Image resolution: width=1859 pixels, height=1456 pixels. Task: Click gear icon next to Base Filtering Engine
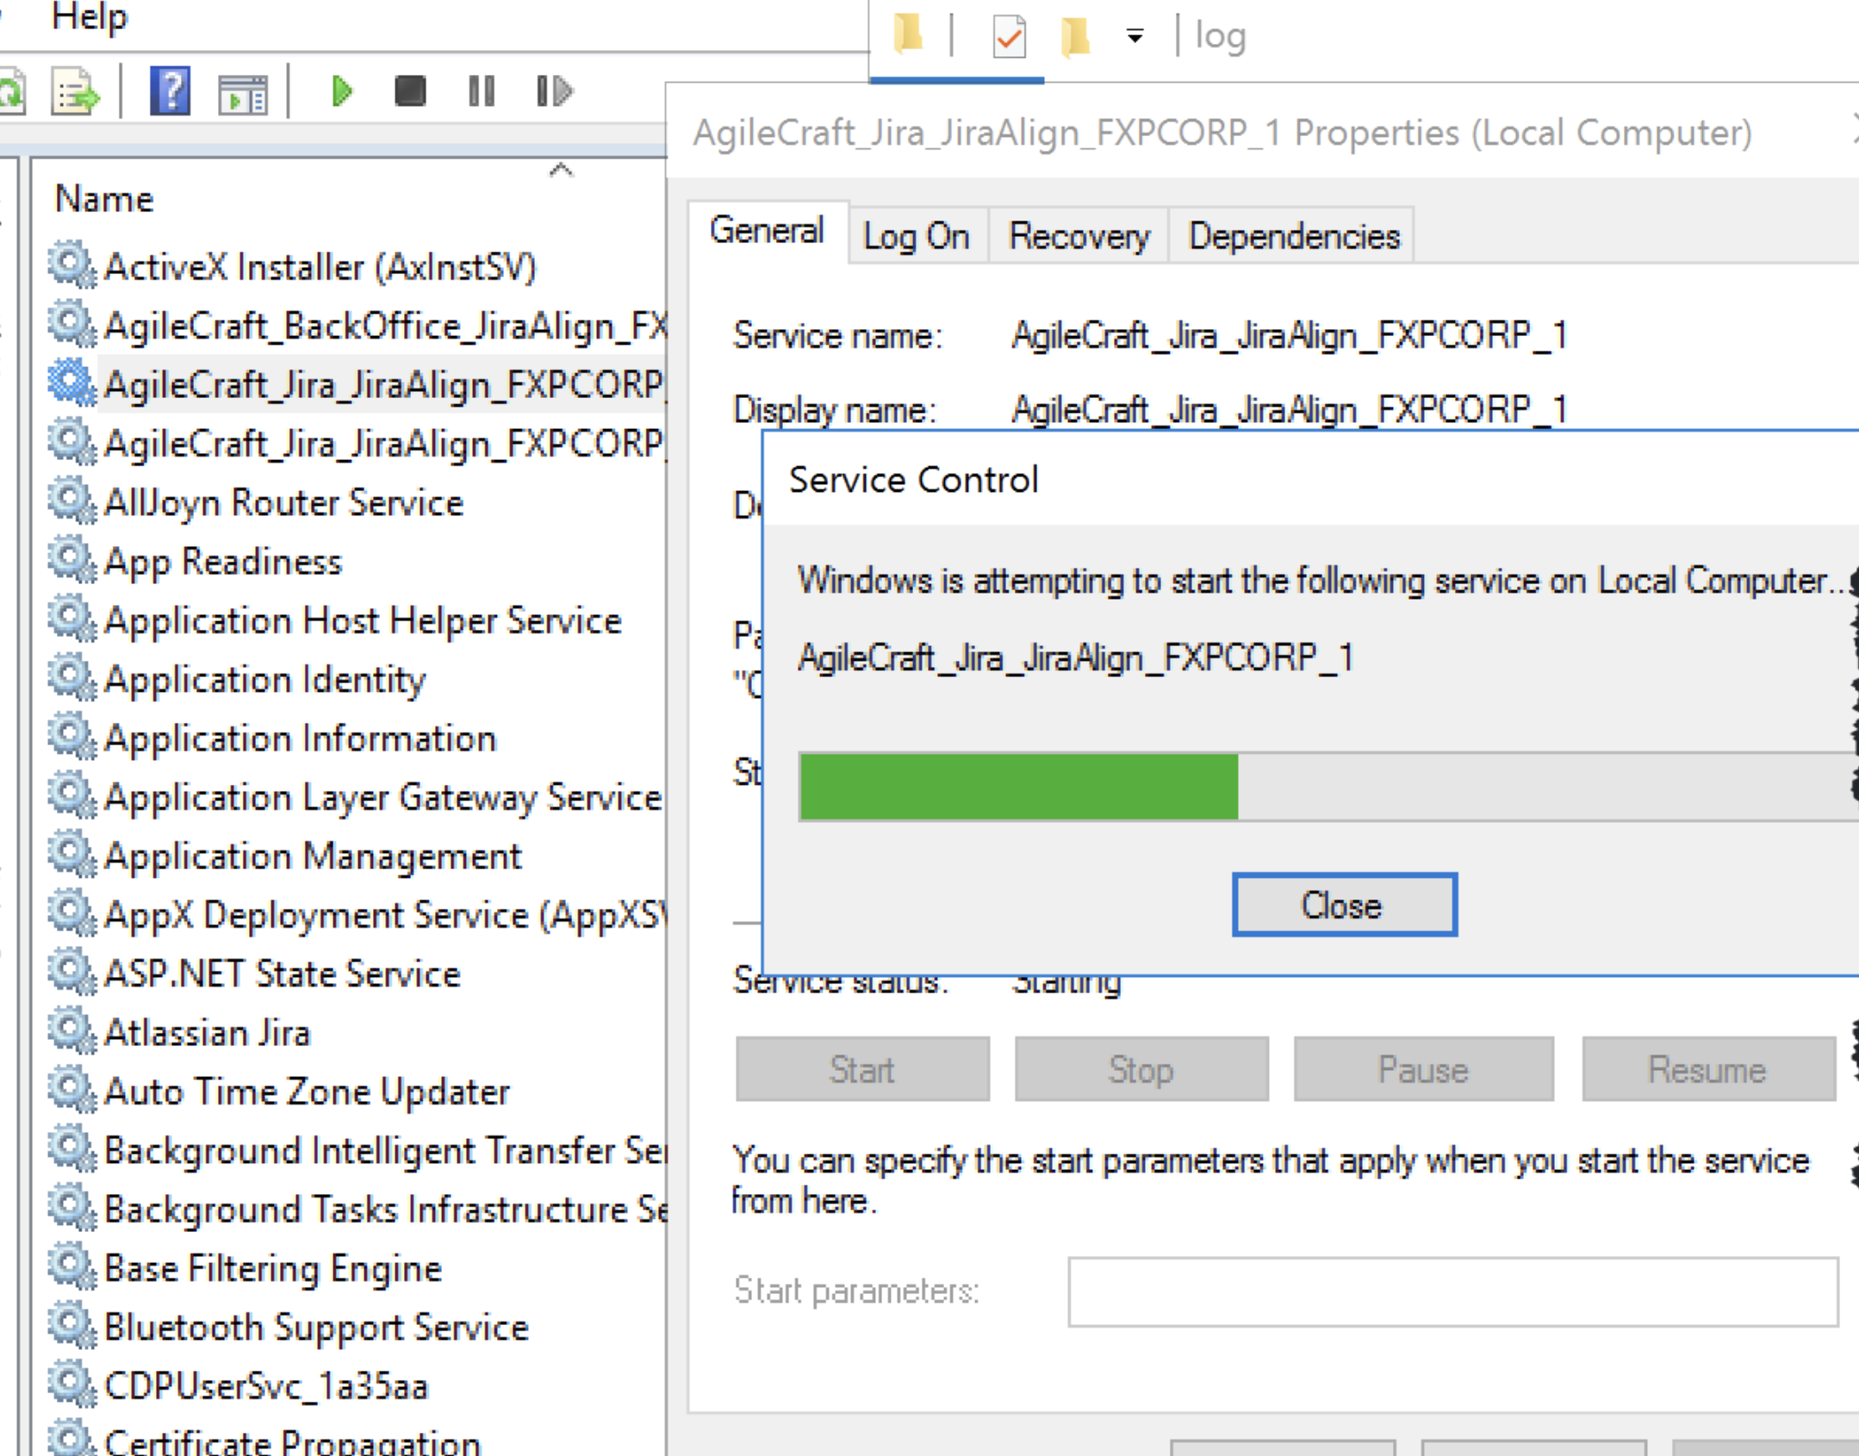coord(71,1266)
